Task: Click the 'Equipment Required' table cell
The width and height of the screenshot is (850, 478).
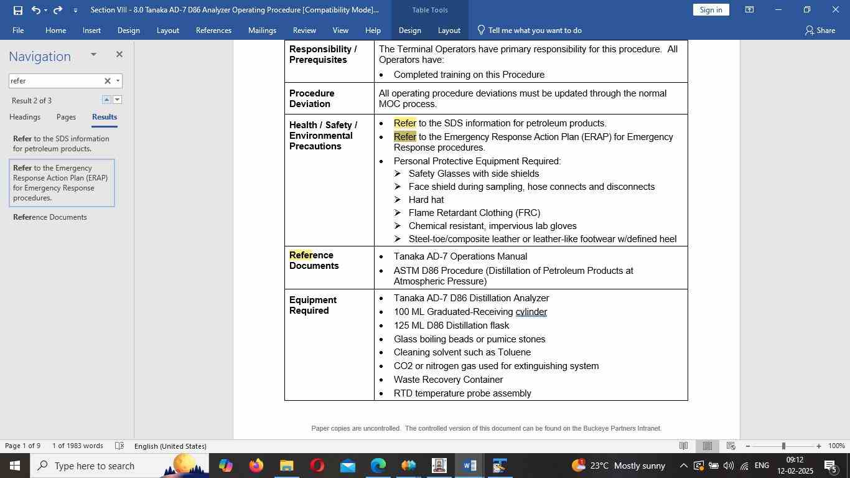Action: coord(329,345)
